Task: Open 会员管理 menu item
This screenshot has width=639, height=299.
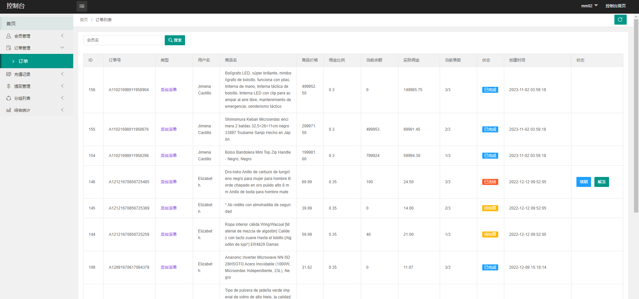Action: click(x=37, y=36)
